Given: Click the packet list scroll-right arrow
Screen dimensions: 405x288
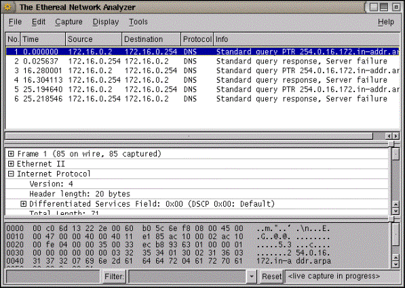Looking at the screenshot, I should click(396, 136).
